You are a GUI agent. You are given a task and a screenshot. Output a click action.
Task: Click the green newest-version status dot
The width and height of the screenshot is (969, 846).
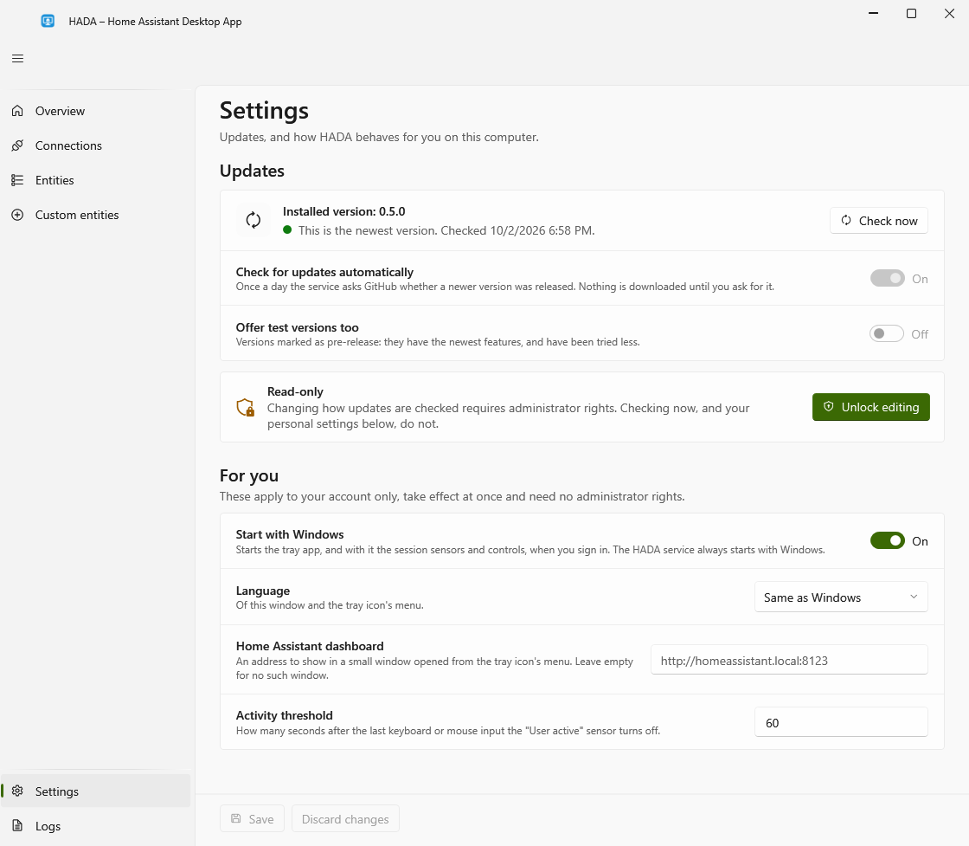coord(287,230)
